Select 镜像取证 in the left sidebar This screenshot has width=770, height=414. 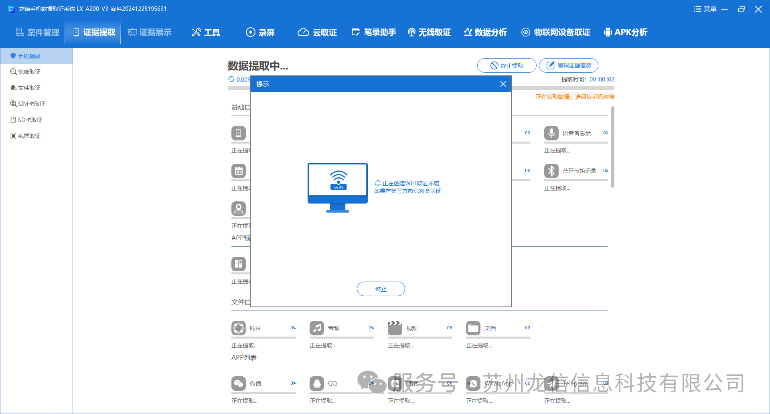tap(29, 72)
